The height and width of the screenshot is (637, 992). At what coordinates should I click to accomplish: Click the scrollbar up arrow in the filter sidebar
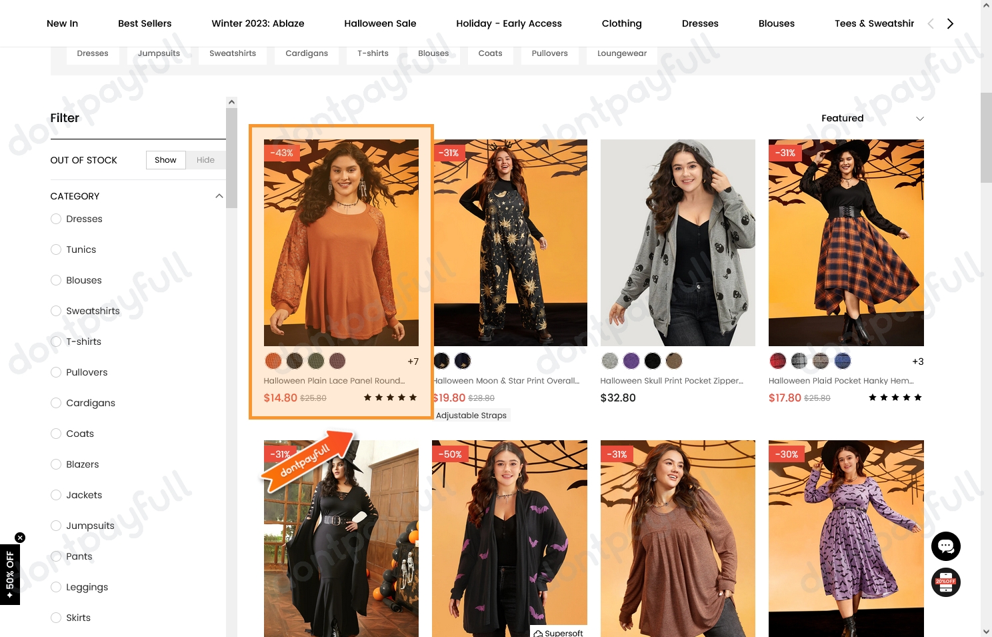coord(231,101)
